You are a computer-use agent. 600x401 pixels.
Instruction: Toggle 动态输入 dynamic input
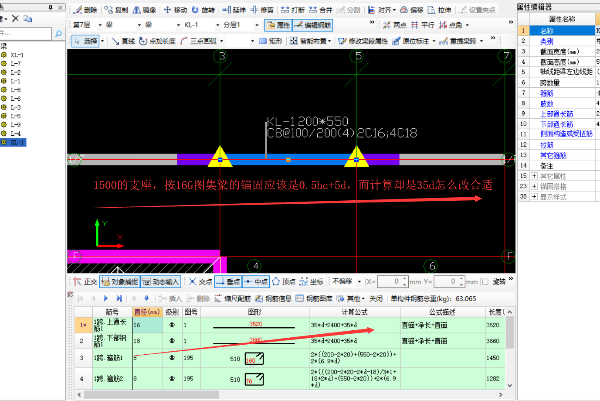click(x=161, y=282)
